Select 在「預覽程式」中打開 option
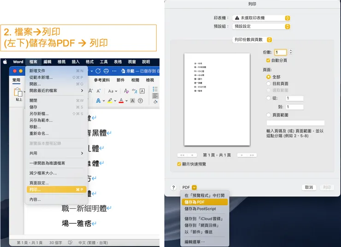Image resolution: width=341 pixels, height=247 pixels. [x=205, y=195]
